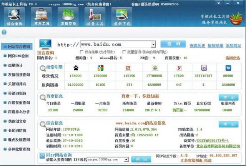Open the 流量工具 thermometer icon
246x166 pixels.
95,17
